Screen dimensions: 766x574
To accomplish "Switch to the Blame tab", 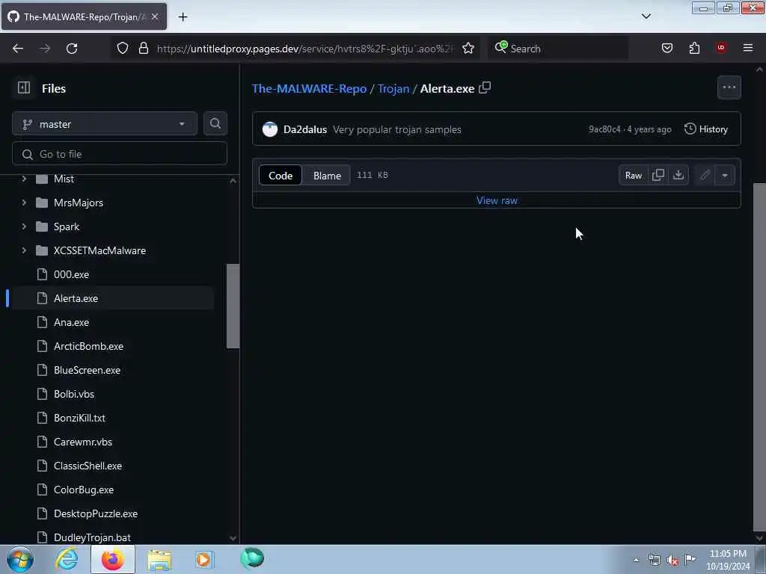I will [x=328, y=175].
